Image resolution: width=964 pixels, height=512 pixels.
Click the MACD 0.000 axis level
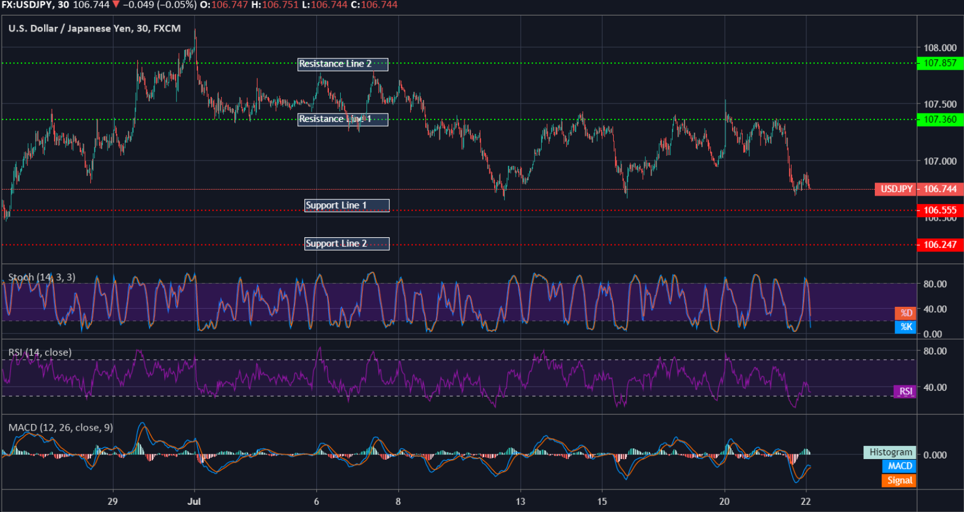click(935, 455)
